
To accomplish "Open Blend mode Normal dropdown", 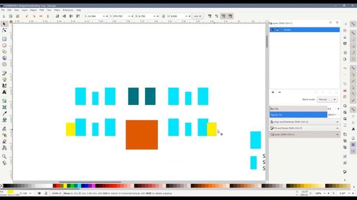I will click(327, 99).
